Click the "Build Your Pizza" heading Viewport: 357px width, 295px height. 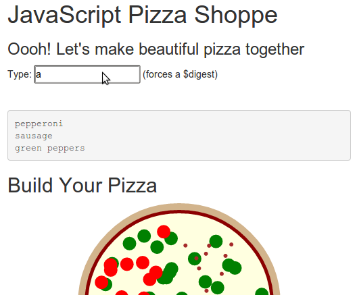click(x=82, y=185)
